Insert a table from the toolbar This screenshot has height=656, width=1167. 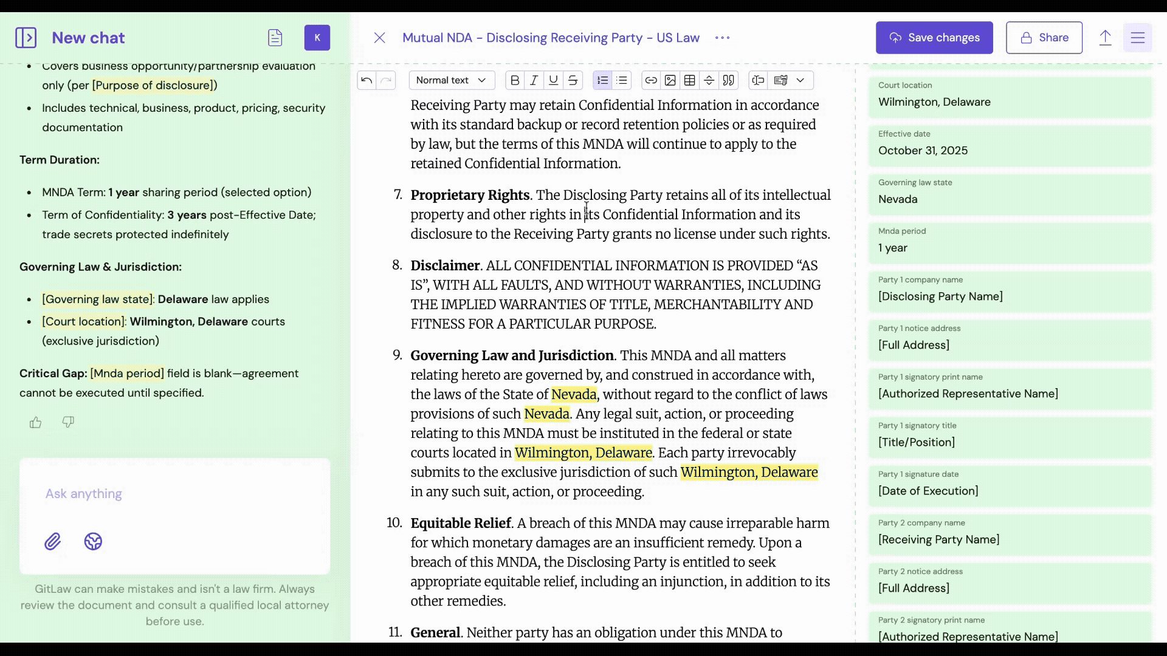pos(690,80)
